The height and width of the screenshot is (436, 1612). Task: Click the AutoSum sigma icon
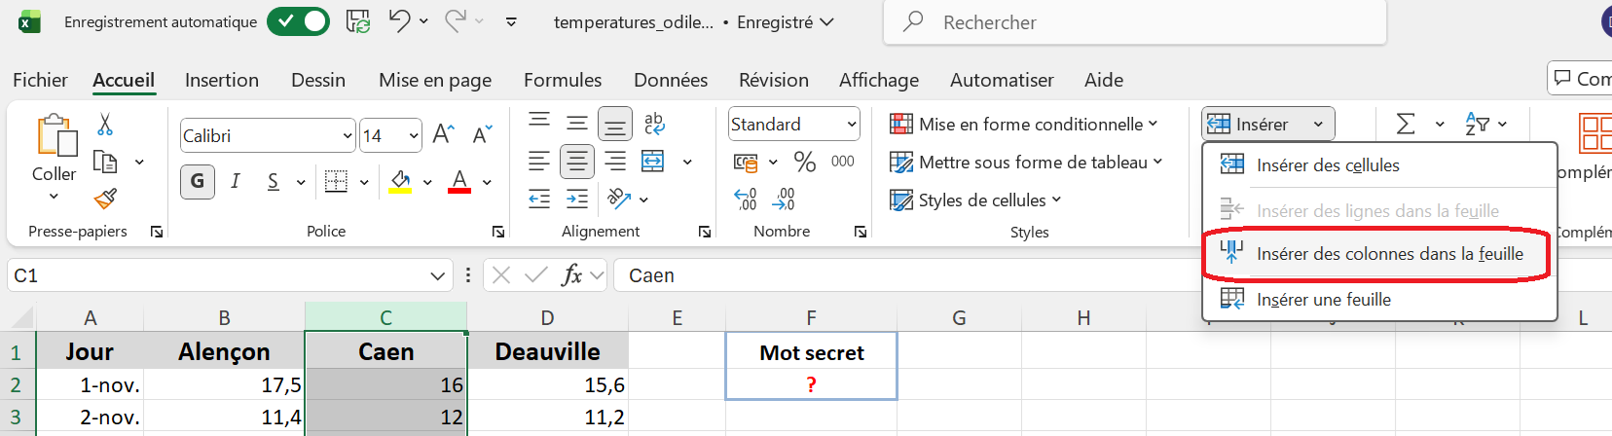pos(1406,125)
